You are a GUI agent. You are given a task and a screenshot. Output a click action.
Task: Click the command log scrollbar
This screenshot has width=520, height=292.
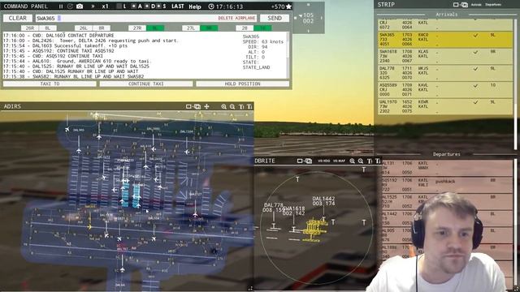coord(288,55)
